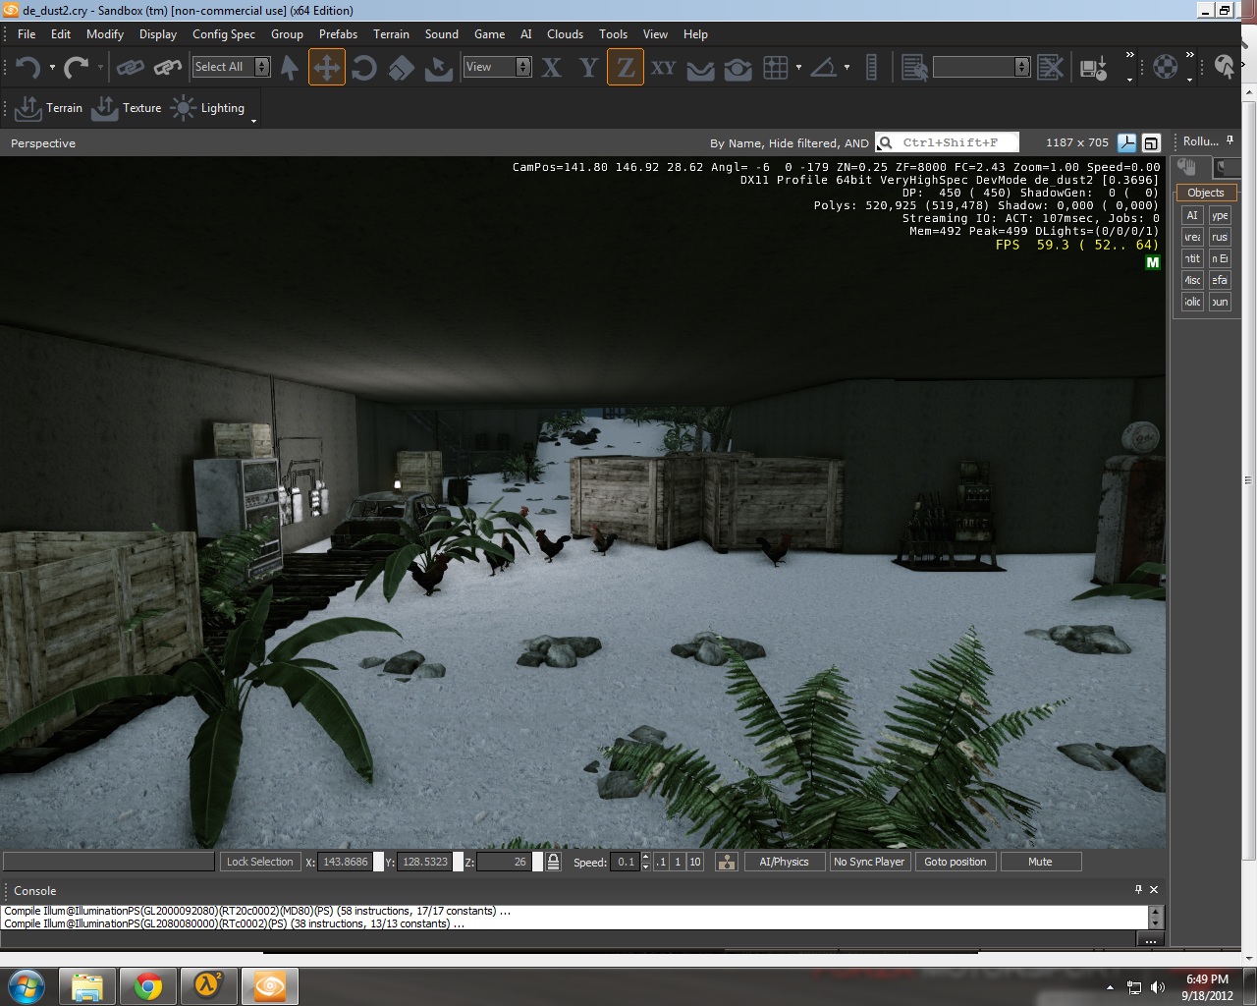The height and width of the screenshot is (1006, 1257).
Task: Toggle XY plane constraint
Action: click(664, 68)
